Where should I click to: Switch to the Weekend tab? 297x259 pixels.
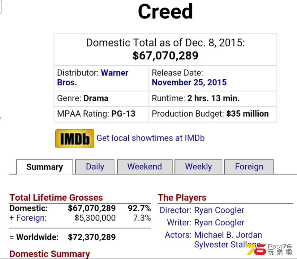point(145,167)
